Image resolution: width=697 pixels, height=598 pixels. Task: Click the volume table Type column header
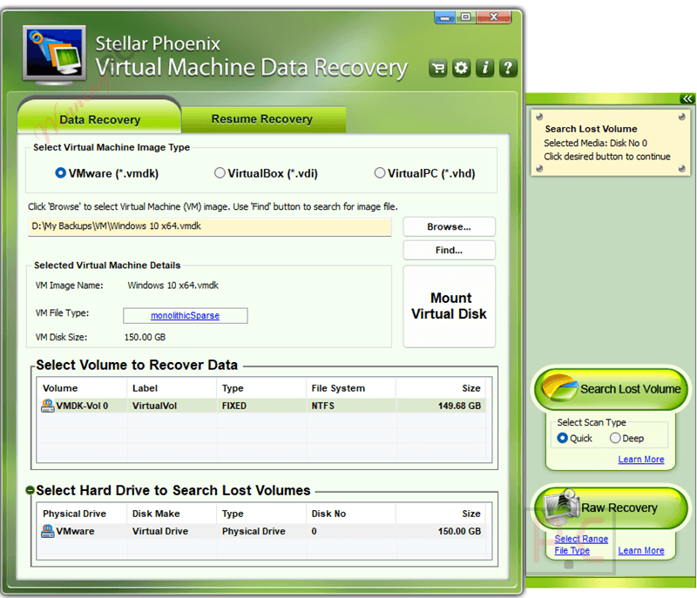(x=233, y=388)
